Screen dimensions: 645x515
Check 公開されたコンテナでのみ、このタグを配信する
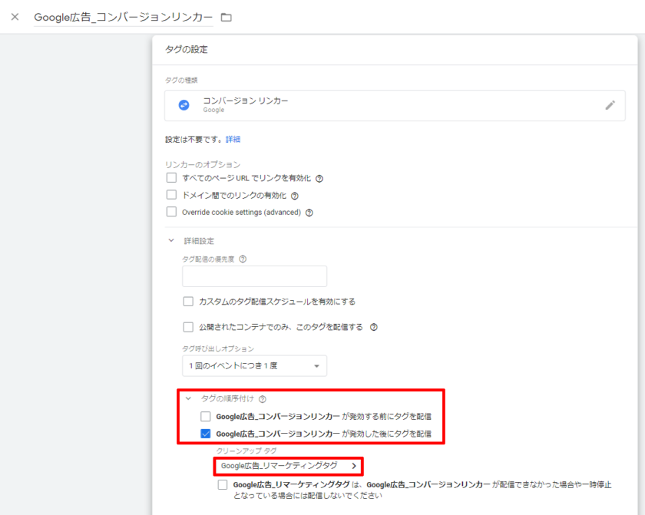click(x=188, y=327)
